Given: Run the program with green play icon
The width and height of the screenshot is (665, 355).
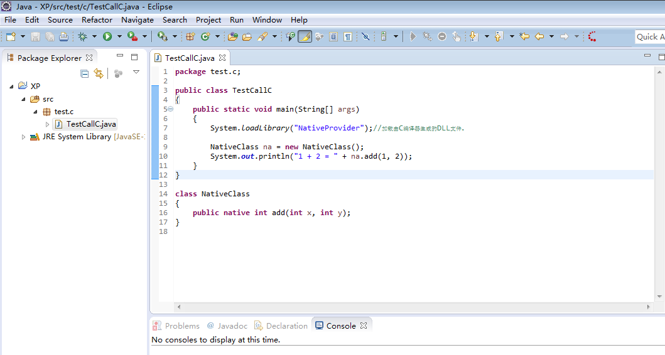Looking at the screenshot, I should (107, 37).
